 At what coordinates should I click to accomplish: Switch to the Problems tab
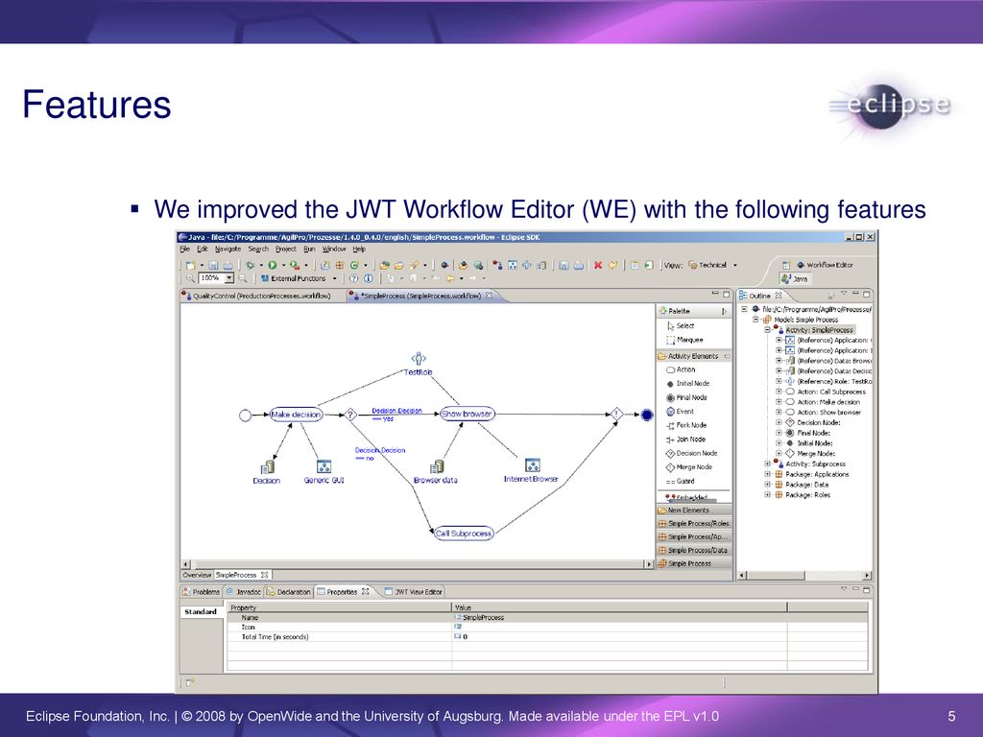coord(202,591)
